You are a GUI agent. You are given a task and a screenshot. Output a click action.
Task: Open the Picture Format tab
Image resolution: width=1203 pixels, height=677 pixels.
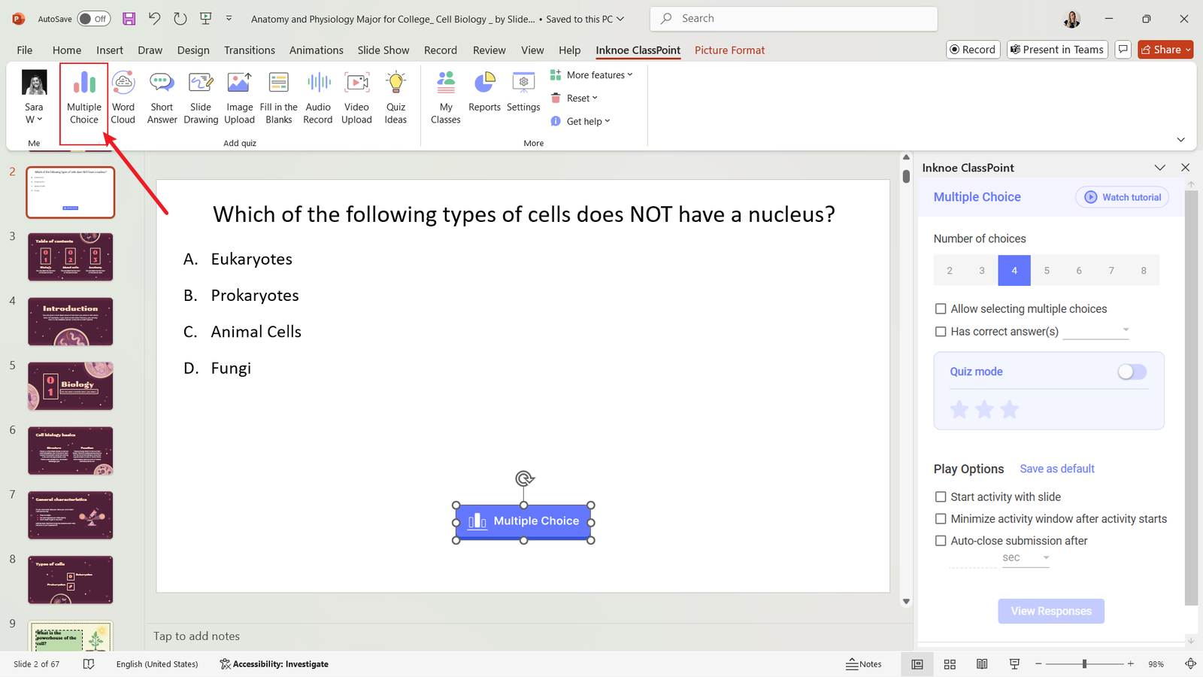click(729, 50)
